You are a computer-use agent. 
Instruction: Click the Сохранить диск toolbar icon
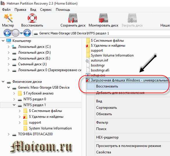pyautogui.click(x=73, y=18)
